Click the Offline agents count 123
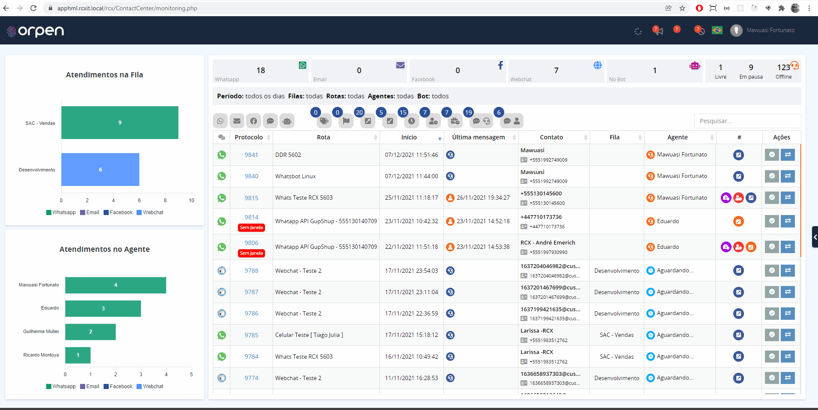The height and width of the screenshot is (410, 818). pos(784,68)
